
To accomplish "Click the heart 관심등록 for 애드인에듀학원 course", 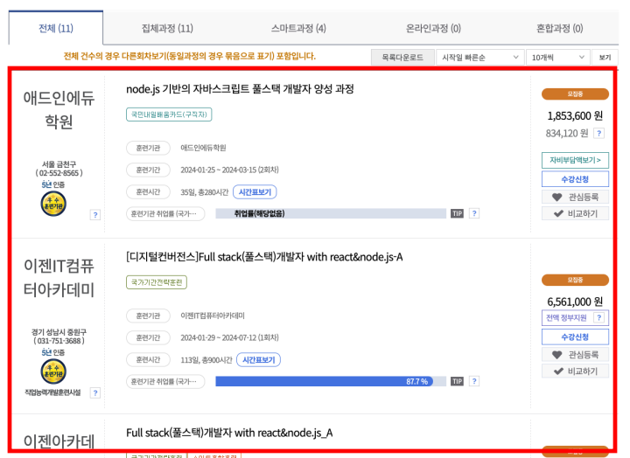I will point(575,197).
